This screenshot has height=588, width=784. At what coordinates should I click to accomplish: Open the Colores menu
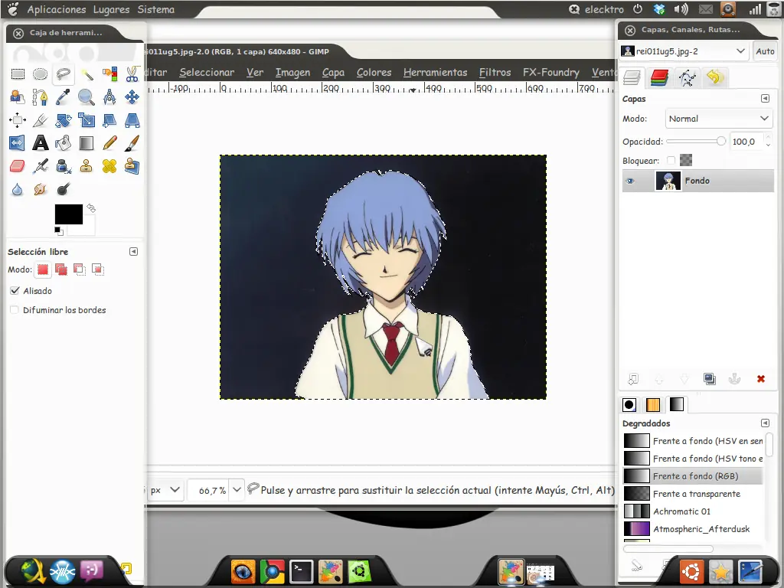click(x=374, y=73)
